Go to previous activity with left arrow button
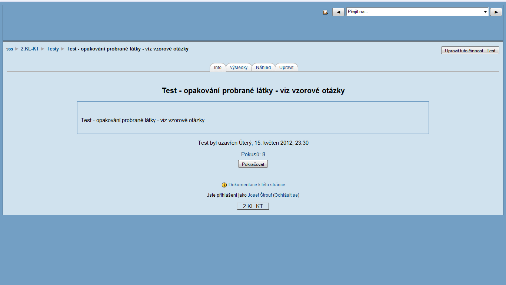Screen dimensions: 506x285 [338, 12]
